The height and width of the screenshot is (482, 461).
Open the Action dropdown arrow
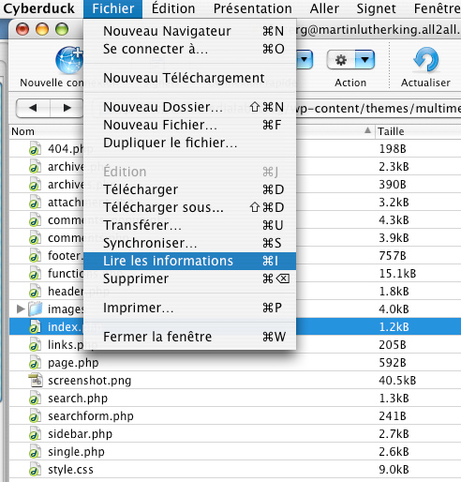tap(364, 59)
